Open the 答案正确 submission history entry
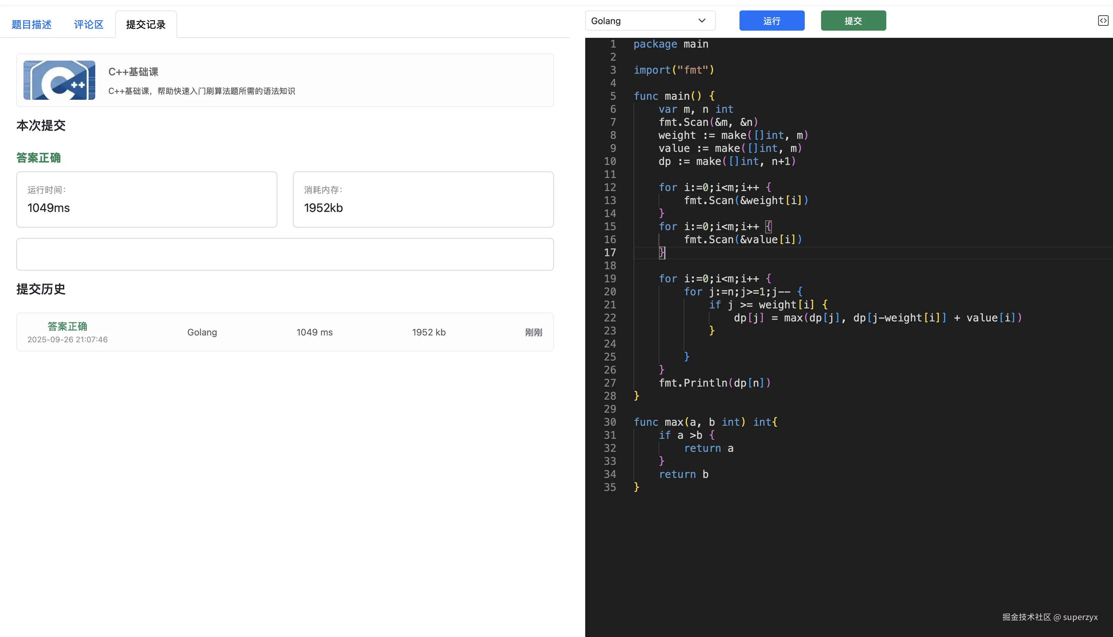1113x637 pixels. (x=68, y=326)
